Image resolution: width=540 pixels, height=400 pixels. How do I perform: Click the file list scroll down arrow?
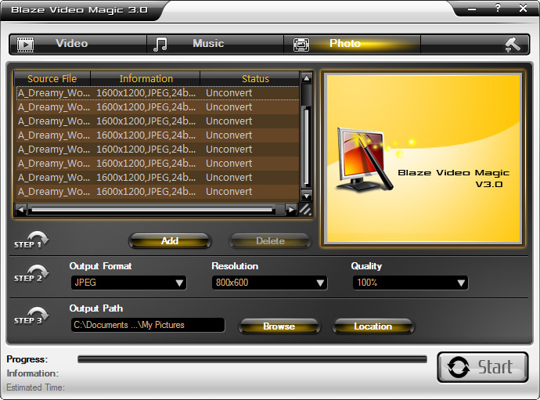pos(306,196)
